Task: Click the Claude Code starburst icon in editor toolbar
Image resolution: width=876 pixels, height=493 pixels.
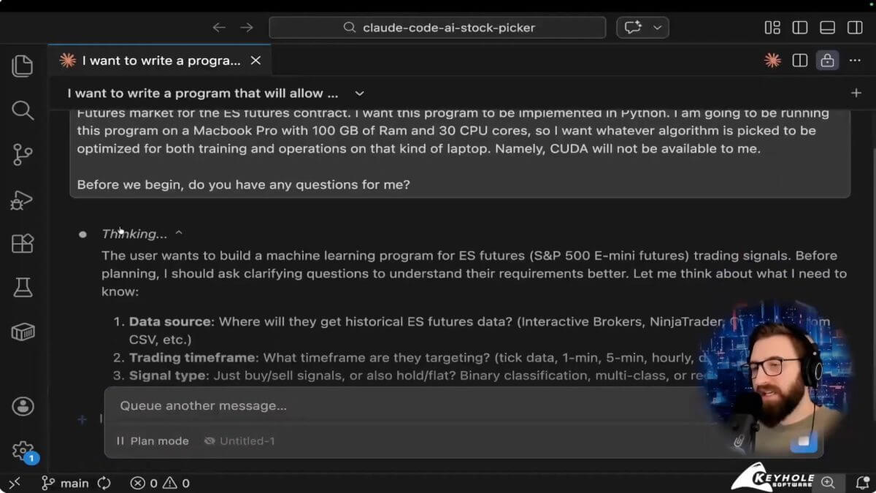Action: [x=772, y=61]
